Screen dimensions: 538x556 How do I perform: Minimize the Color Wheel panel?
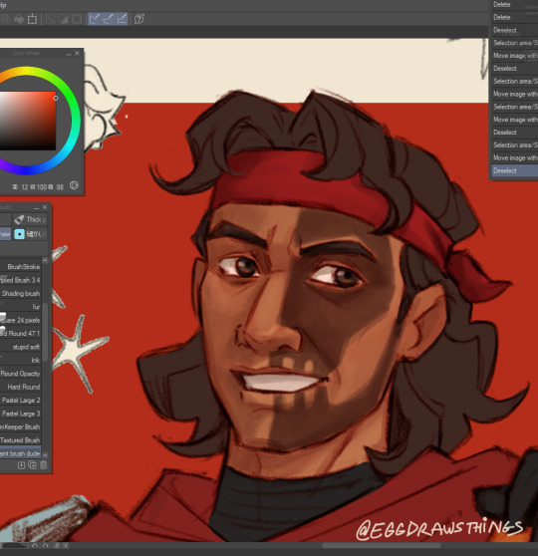coord(69,54)
